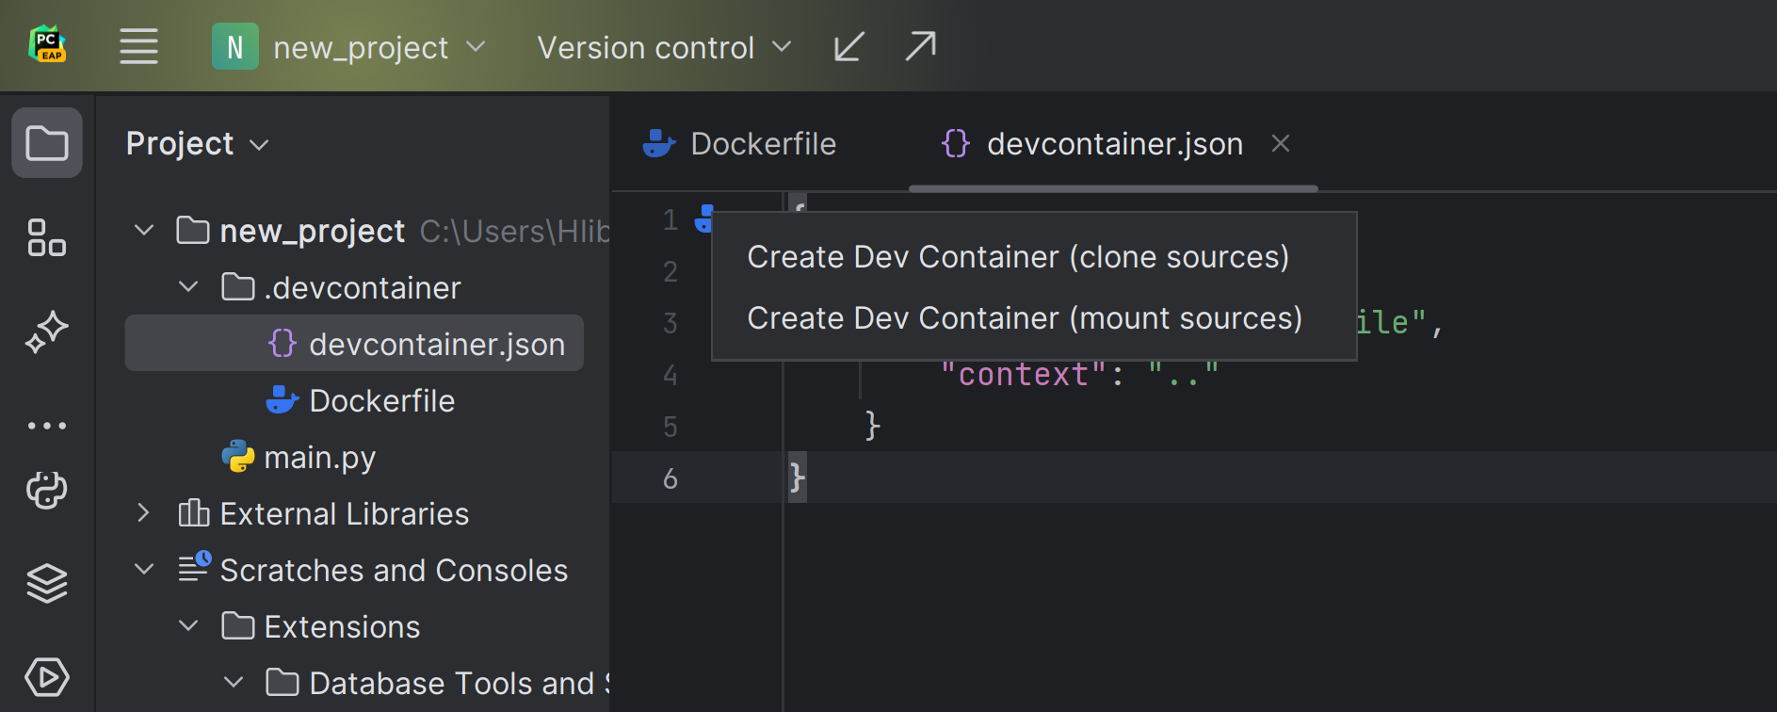Viewport: 1777px width, 712px height.
Task: Open the AI Assistant sparkle icon
Action: pyautogui.click(x=47, y=332)
